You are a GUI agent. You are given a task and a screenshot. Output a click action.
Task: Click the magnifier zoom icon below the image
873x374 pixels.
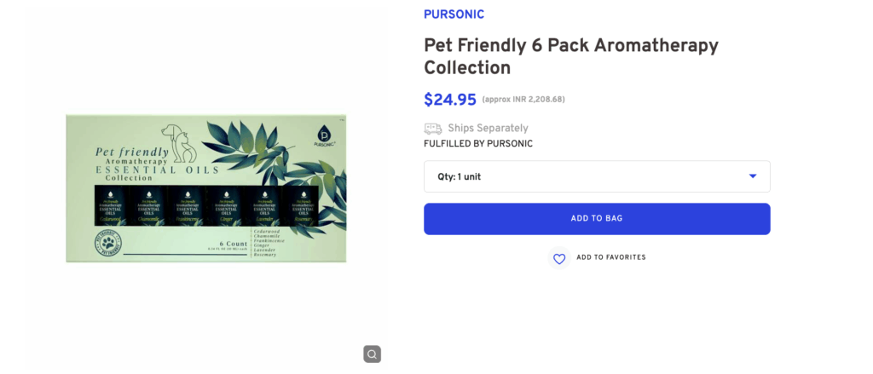(x=372, y=354)
